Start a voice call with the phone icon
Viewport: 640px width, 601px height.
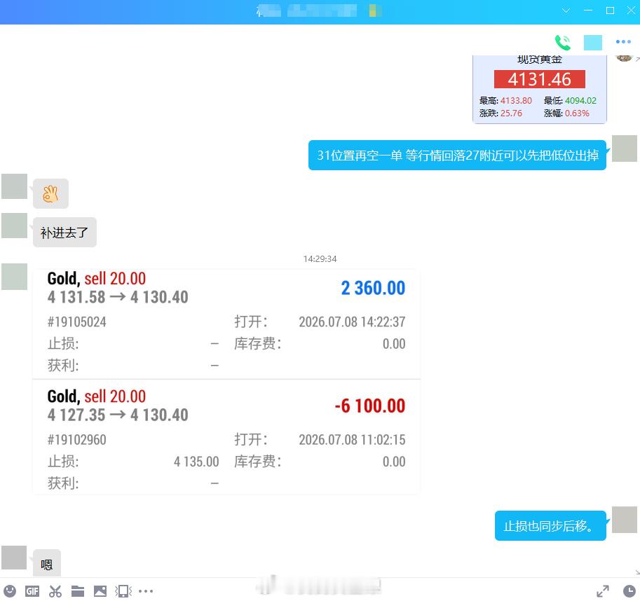pyautogui.click(x=563, y=42)
